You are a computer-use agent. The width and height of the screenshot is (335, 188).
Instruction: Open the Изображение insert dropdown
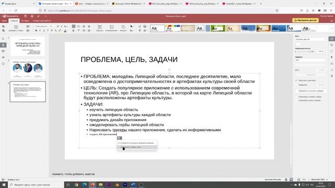[x=111, y=28]
